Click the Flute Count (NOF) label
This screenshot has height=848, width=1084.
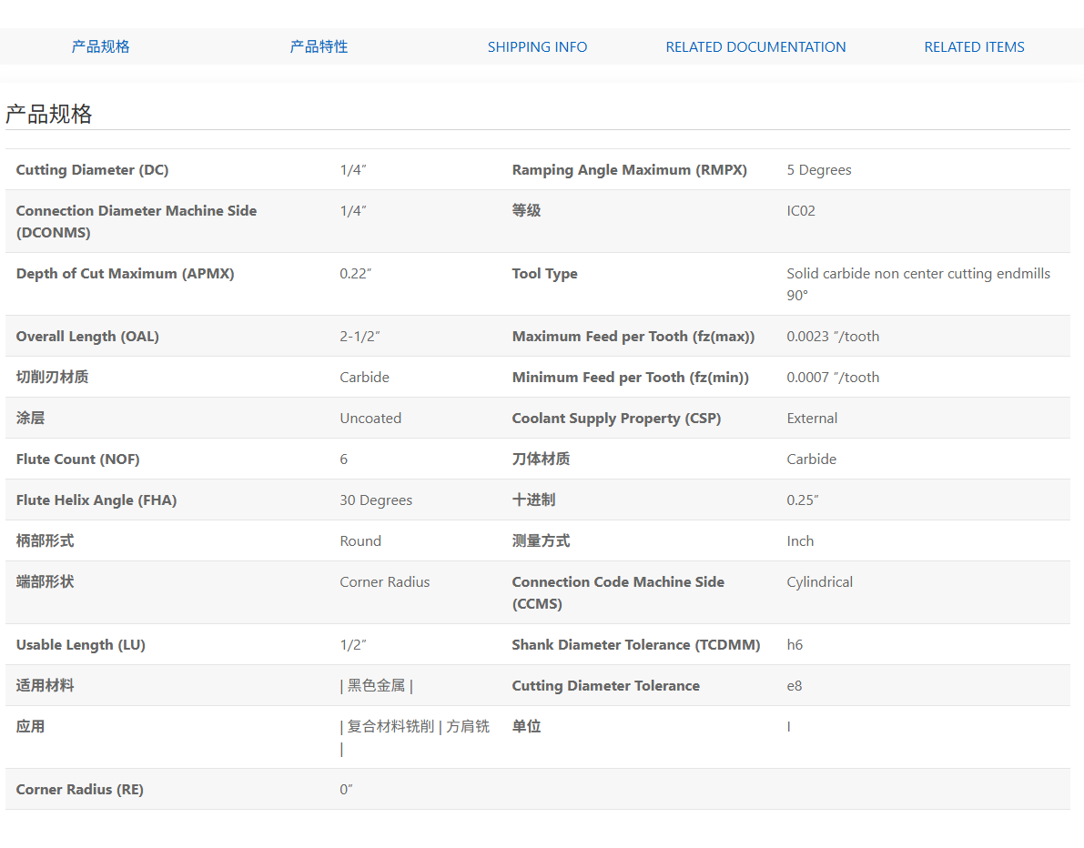coord(77,459)
